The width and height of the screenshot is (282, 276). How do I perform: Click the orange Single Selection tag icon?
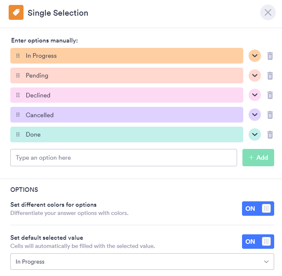pyautogui.click(x=16, y=13)
